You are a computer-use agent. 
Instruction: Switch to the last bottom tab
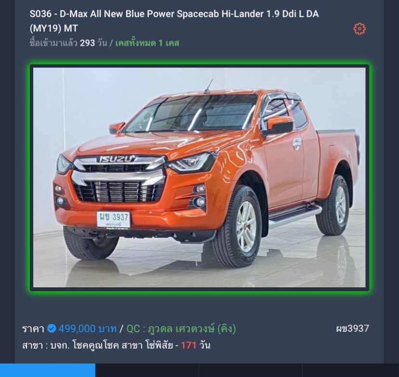tap(351, 370)
